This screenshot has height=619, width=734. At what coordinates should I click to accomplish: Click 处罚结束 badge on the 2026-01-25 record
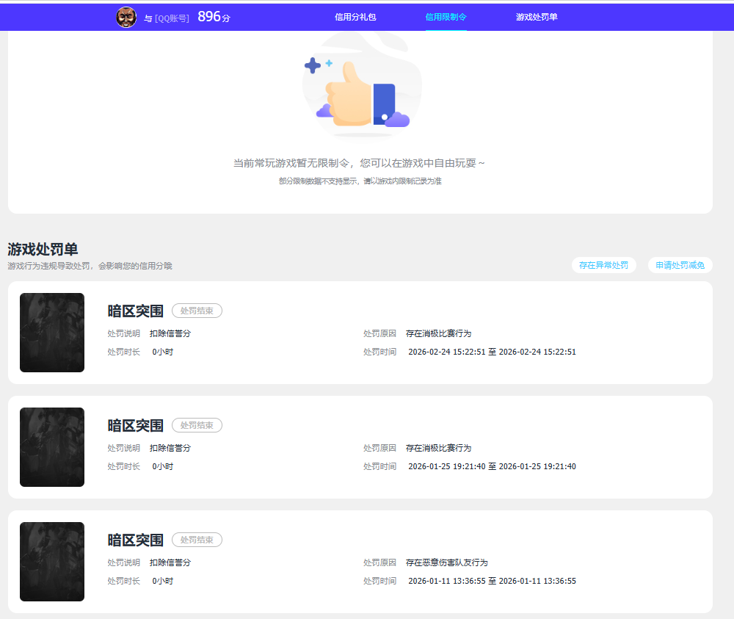point(197,425)
